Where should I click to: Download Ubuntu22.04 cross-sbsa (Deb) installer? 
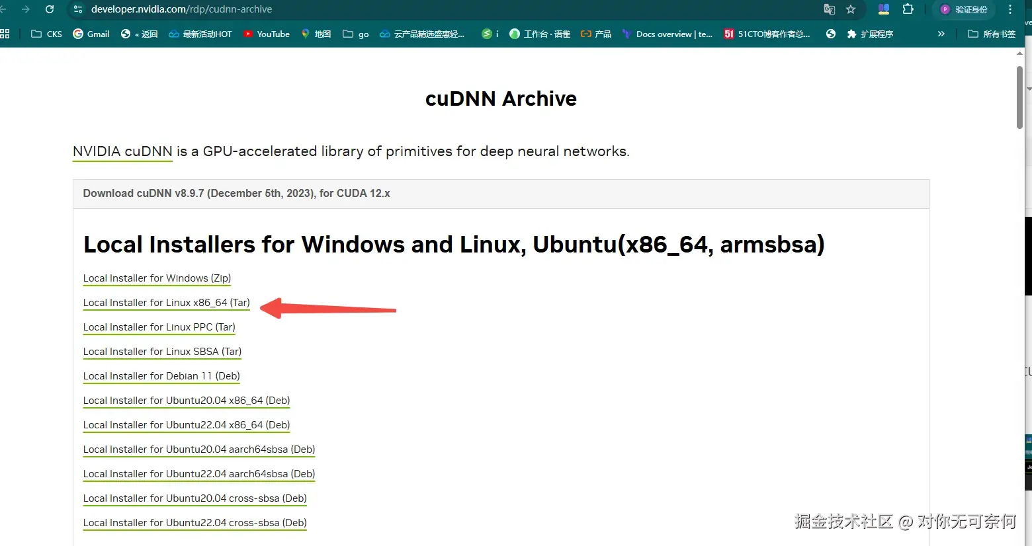(x=195, y=523)
